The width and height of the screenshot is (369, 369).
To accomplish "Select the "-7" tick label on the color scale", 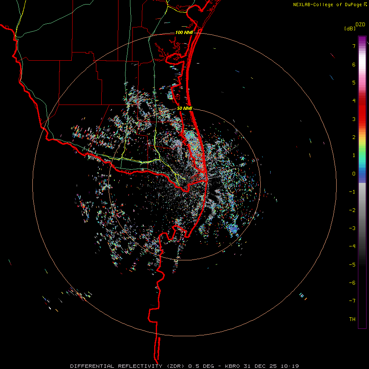I will (352, 301).
